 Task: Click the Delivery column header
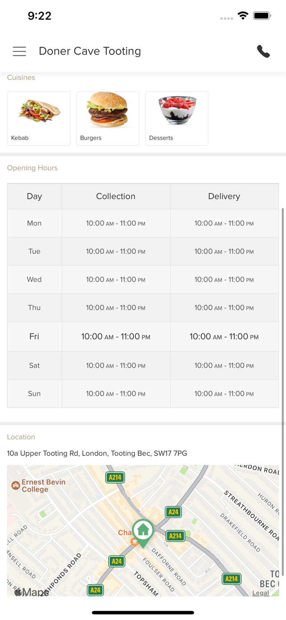[x=224, y=196]
